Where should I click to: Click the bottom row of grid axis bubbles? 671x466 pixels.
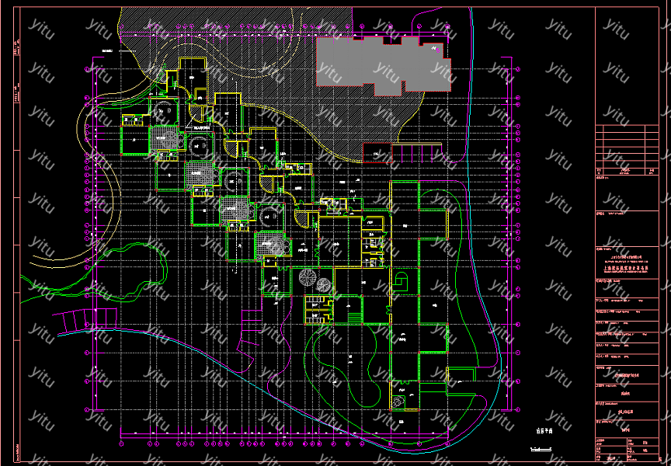tap(311, 445)
